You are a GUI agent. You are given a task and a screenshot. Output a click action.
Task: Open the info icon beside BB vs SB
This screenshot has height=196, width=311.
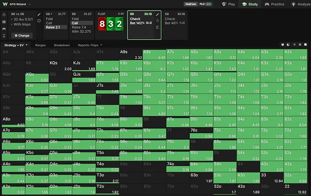39,20
